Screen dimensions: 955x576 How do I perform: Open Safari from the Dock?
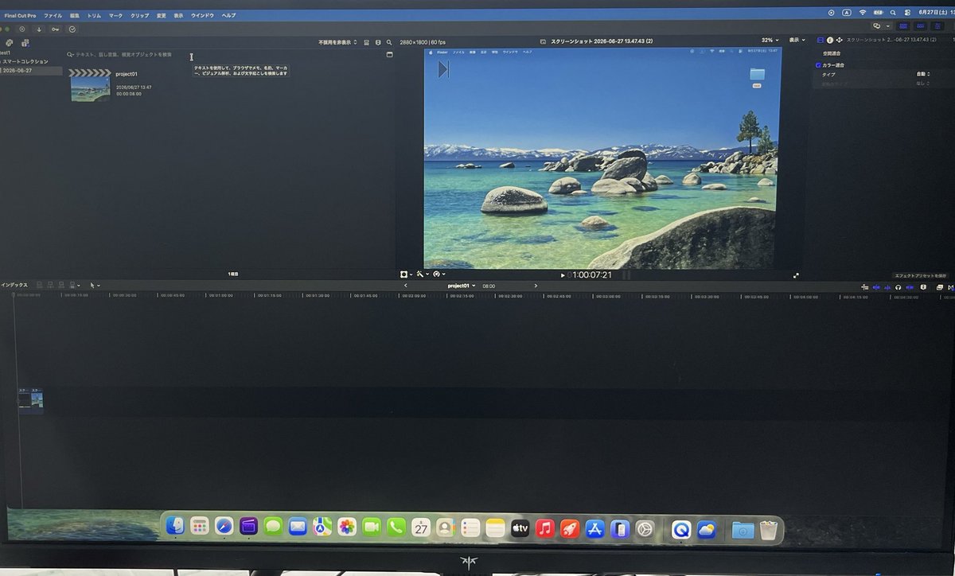(x=224, y=527)
